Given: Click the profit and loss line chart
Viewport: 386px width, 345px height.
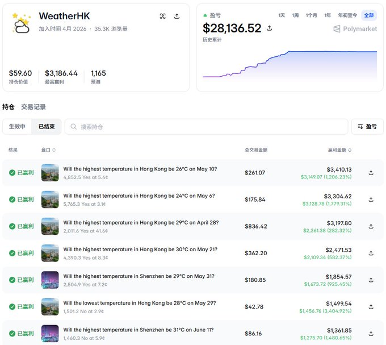Looking at the screenshot, I should 289,65.
